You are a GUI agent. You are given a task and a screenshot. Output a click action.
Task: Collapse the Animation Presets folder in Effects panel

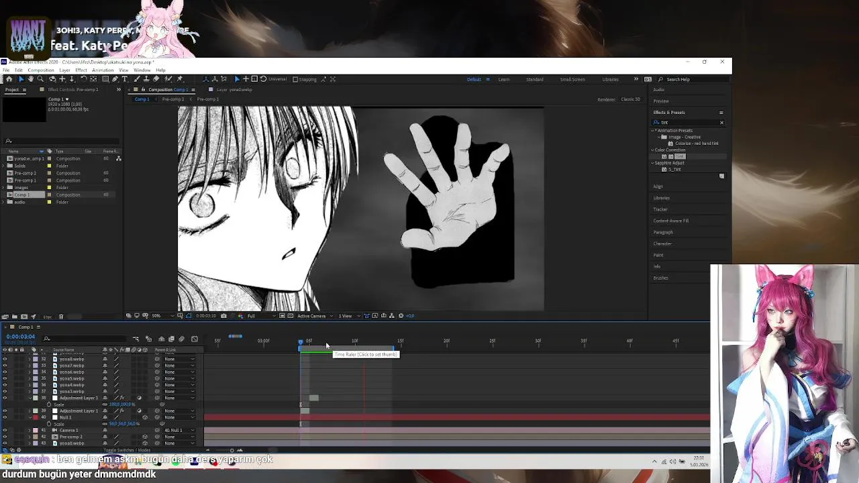(x=653, y=131)
